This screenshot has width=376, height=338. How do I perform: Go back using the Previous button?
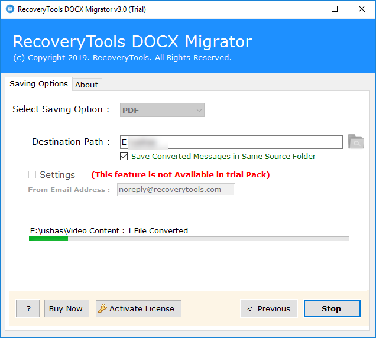click(269, 308)
